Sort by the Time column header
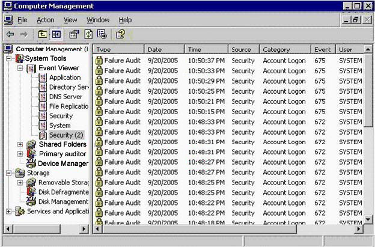The image size is (375, 247). coord(206,49)
